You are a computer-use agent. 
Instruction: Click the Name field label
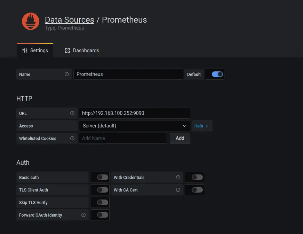click(x=25, y=75)
